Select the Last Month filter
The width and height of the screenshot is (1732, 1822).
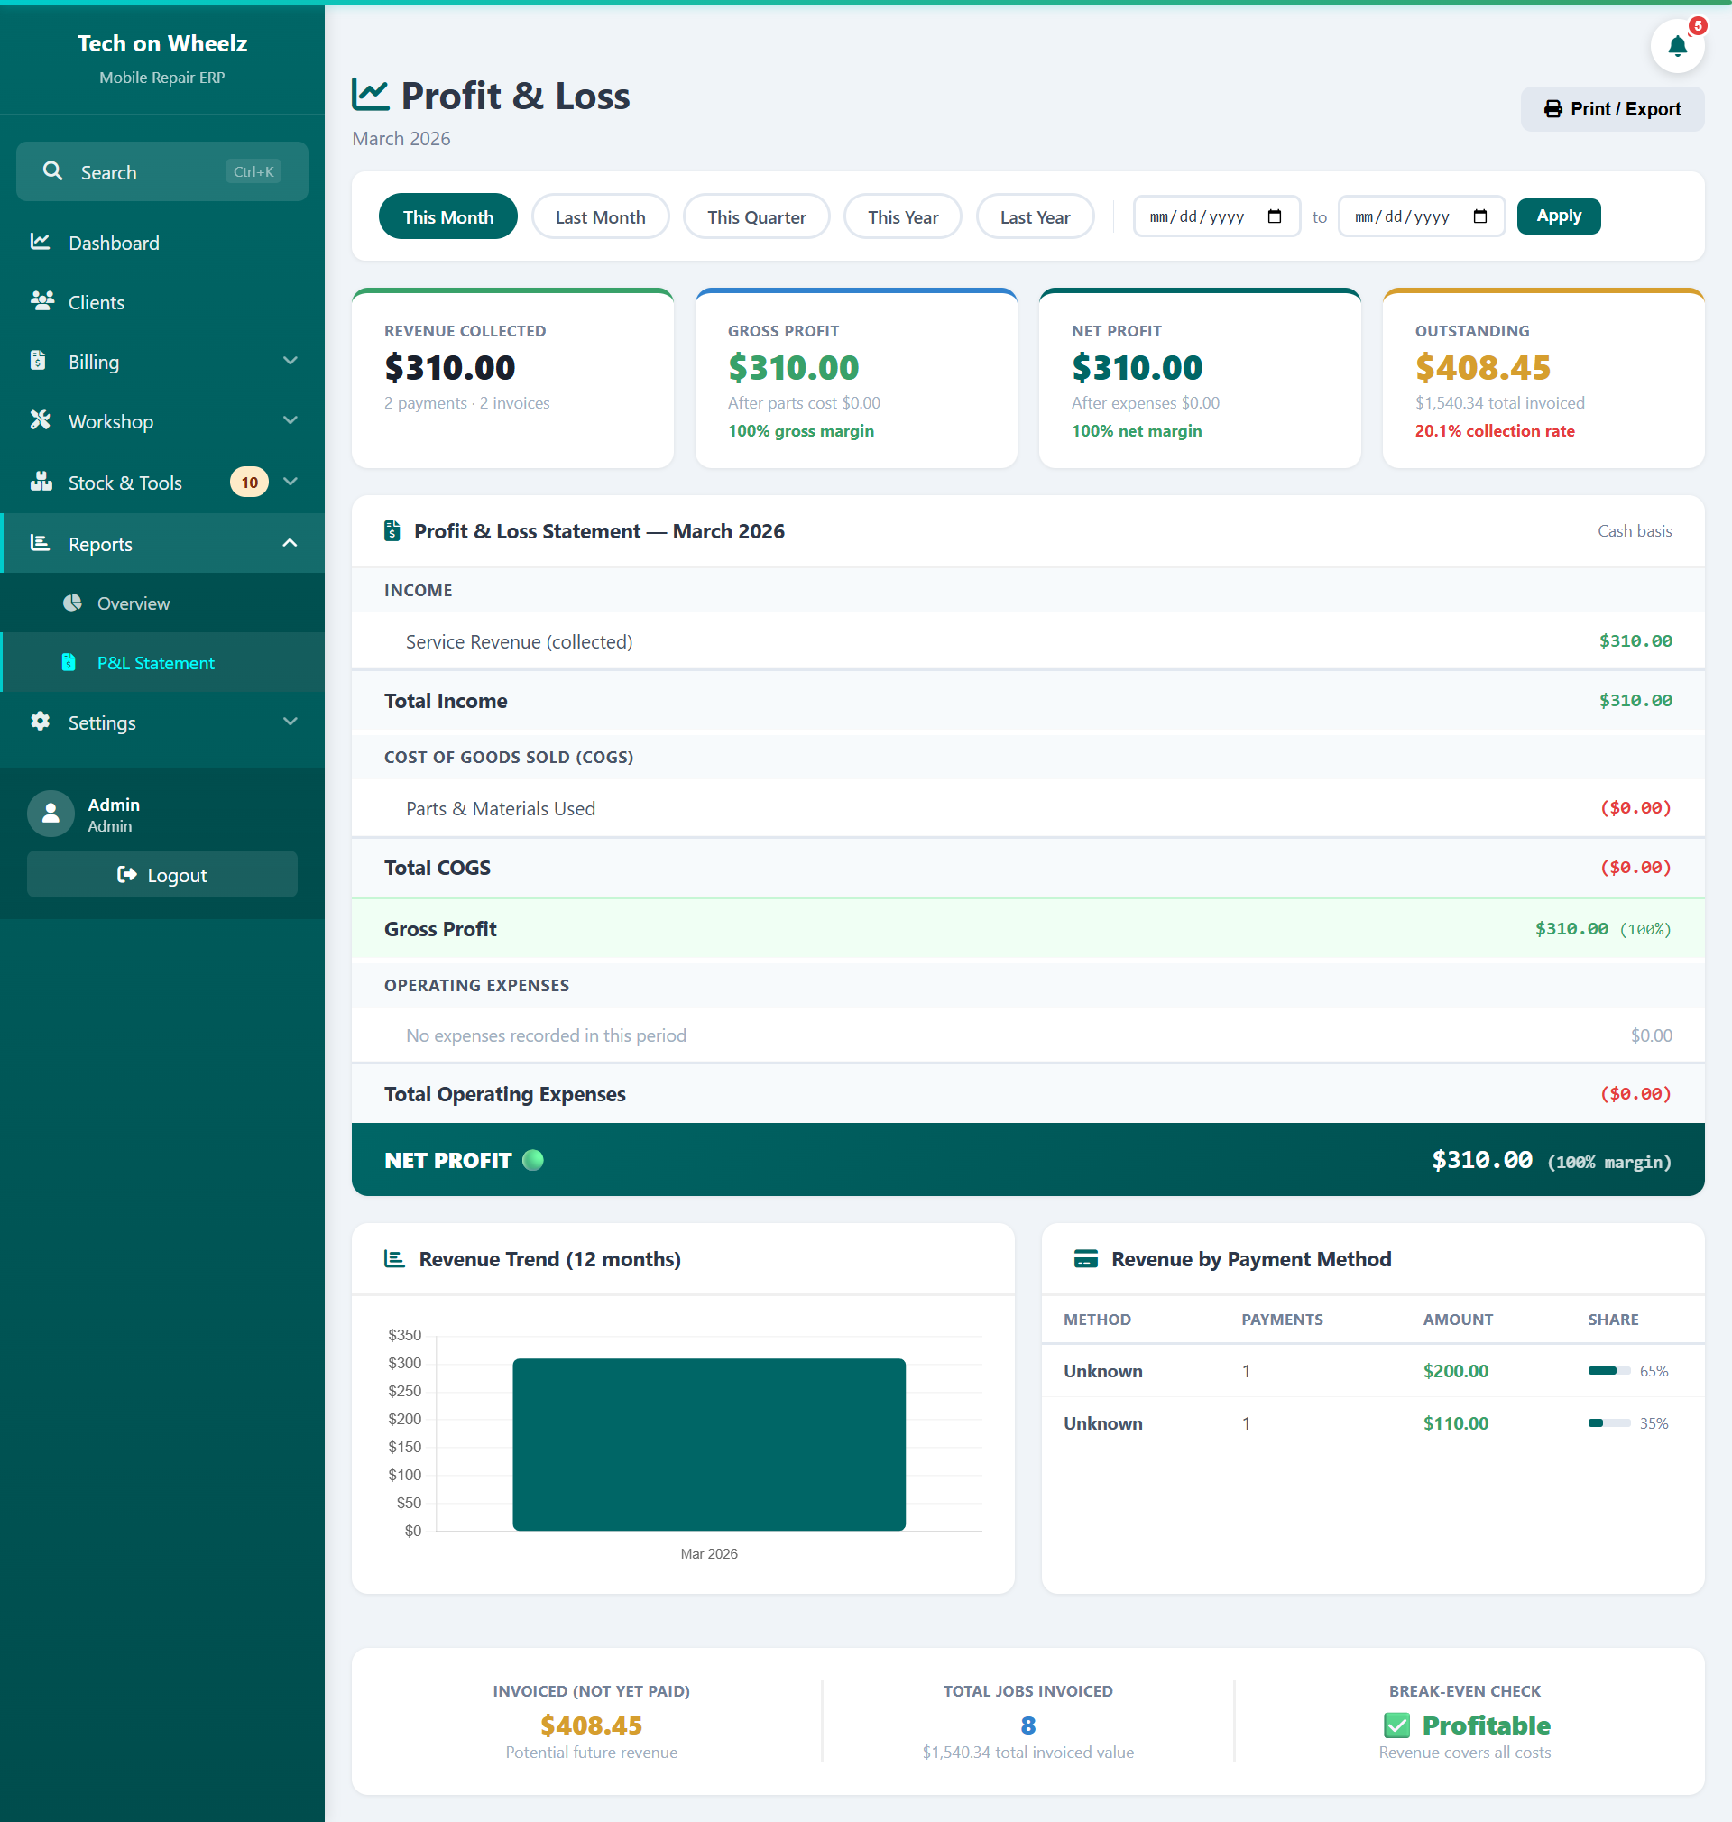tap(600, 216)
